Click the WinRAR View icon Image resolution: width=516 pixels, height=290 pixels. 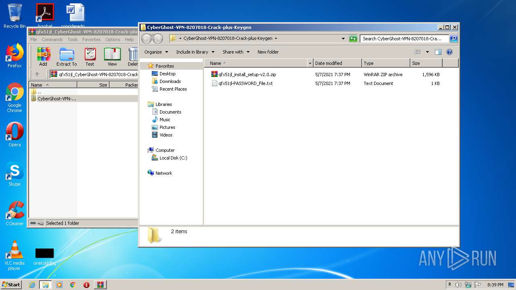point(112,56)
